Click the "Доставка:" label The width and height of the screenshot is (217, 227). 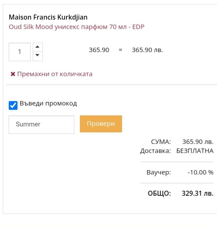155,151
